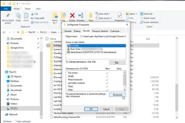This screenshot has width=185, height=123.
Task: Select the Module Info Cache file
Action: 63,113
